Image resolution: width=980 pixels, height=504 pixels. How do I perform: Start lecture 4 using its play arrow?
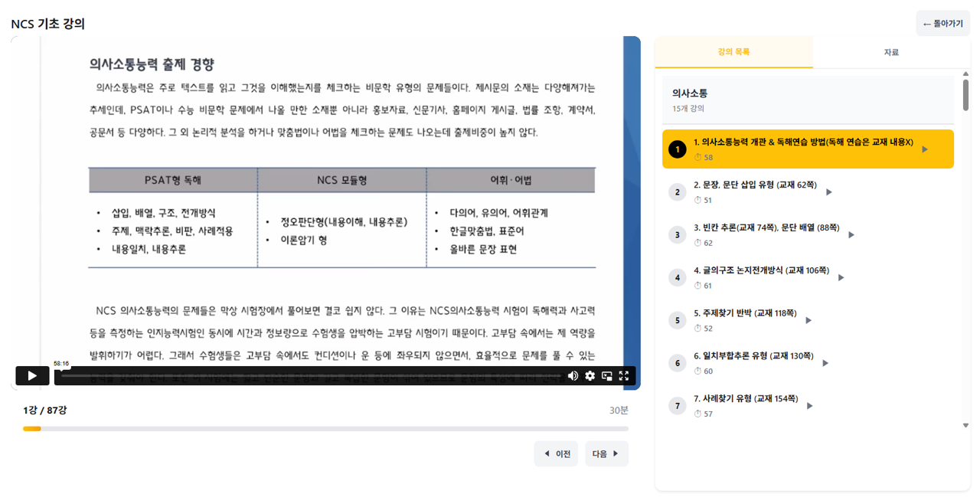841,277
